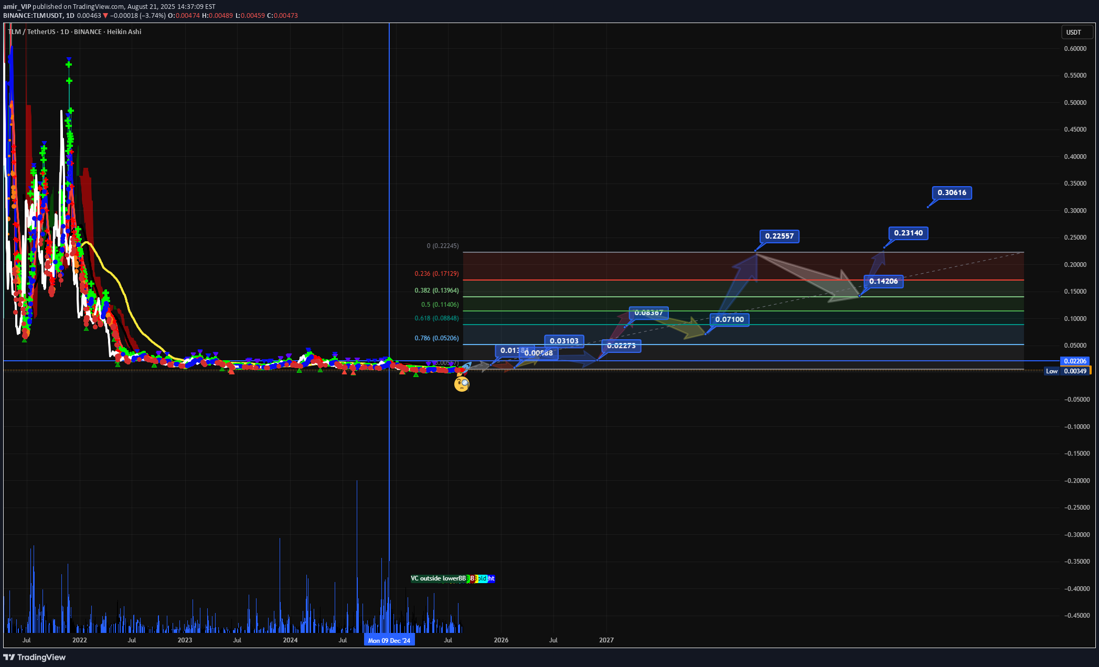Image resolution: width=1099 pixels, height=667 pixels.
Task: Click the amir_VIP author name
Action: [x=17, y=7]
